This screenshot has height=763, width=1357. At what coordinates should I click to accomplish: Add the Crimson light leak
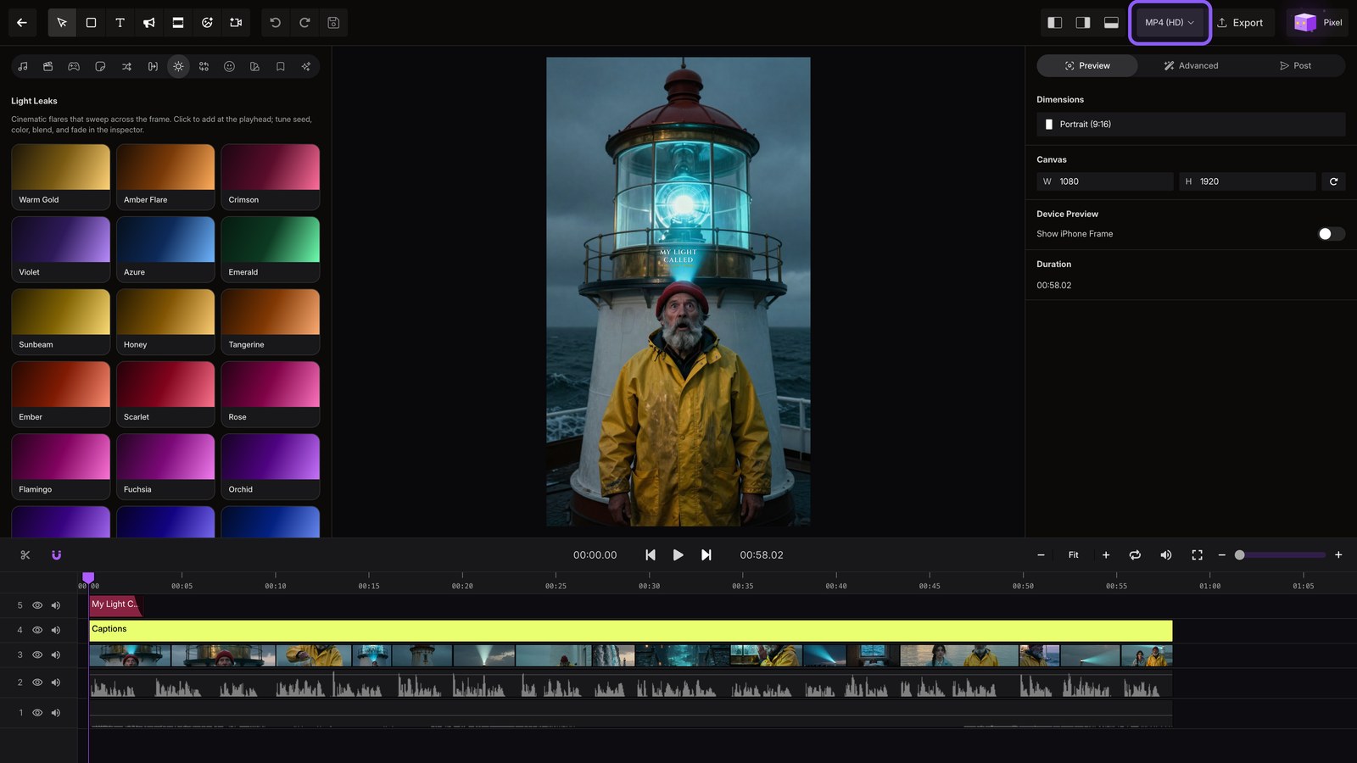click(270, 176)
